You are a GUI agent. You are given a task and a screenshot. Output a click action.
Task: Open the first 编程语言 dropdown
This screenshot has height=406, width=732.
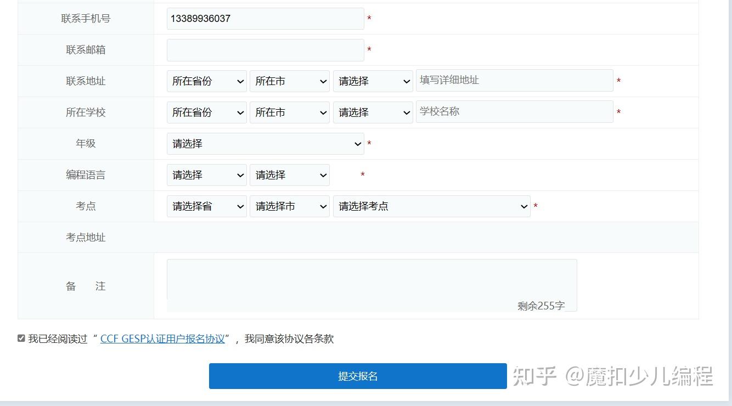click(207, 174)
